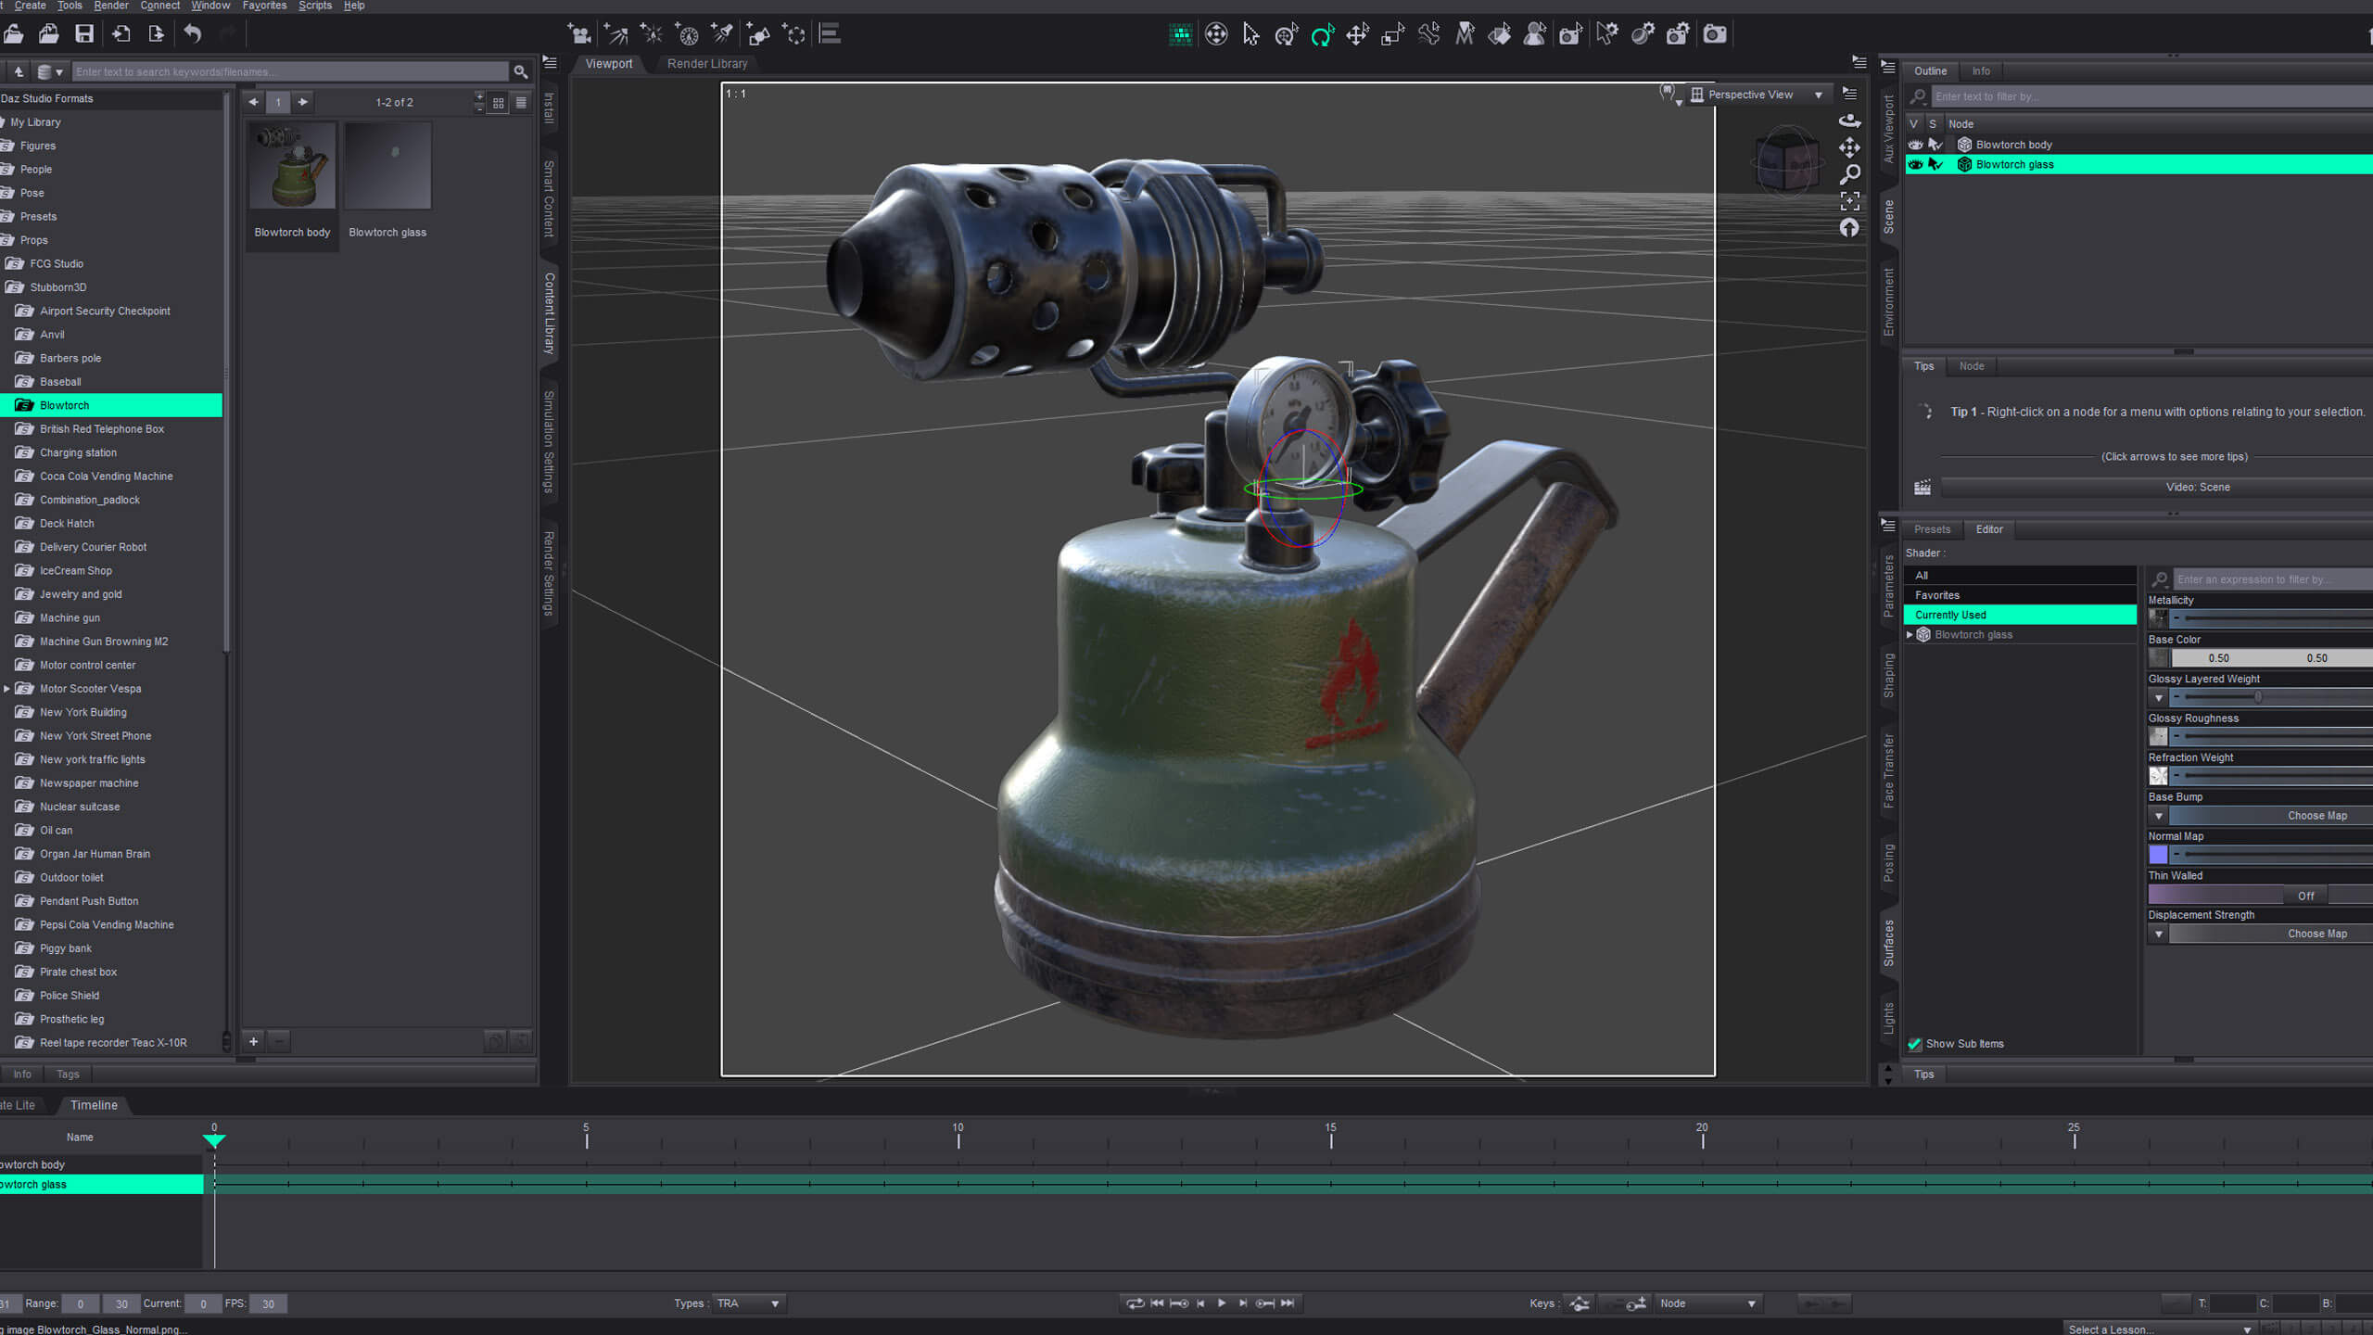
Task: Open the Window menu
Action: [210, 6]
